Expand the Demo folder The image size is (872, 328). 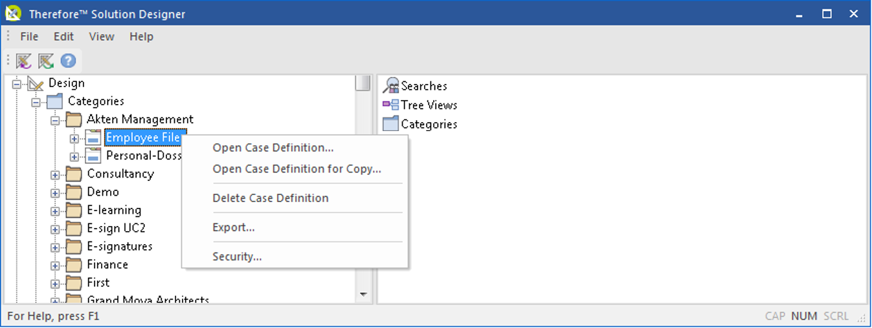pyautogui.click(x=55, y=192)
